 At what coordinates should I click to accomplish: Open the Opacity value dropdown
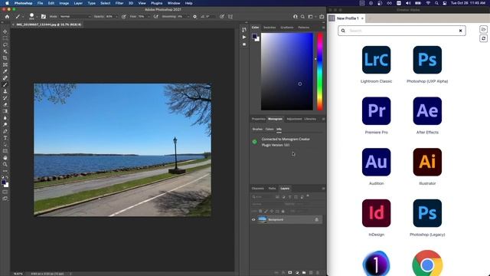pos(116,17)
